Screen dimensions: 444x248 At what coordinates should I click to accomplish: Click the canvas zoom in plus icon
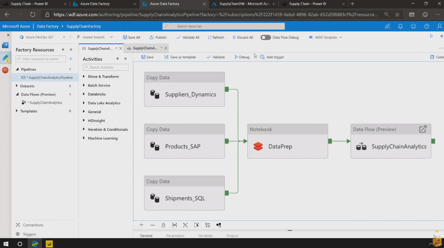point(141,225)
